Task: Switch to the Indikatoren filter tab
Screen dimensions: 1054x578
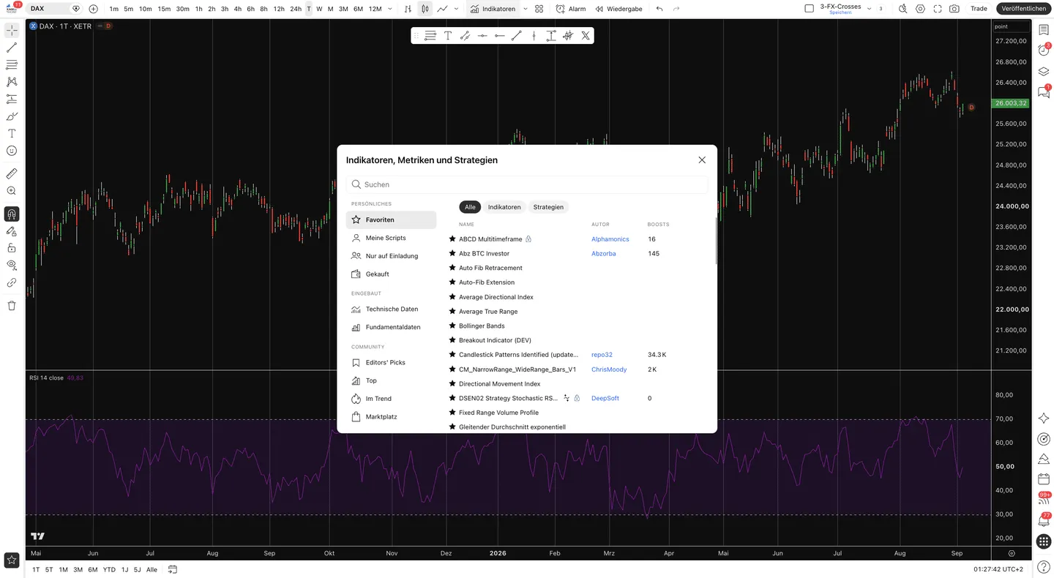Action: (504, 207)
